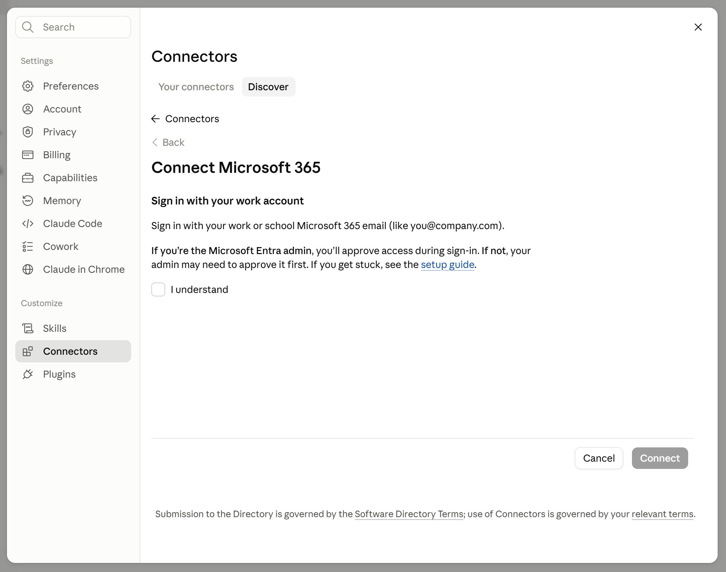Screen dimensions: 726x572
Task: Click the I understand label text
Action: [x=200, y=289]
